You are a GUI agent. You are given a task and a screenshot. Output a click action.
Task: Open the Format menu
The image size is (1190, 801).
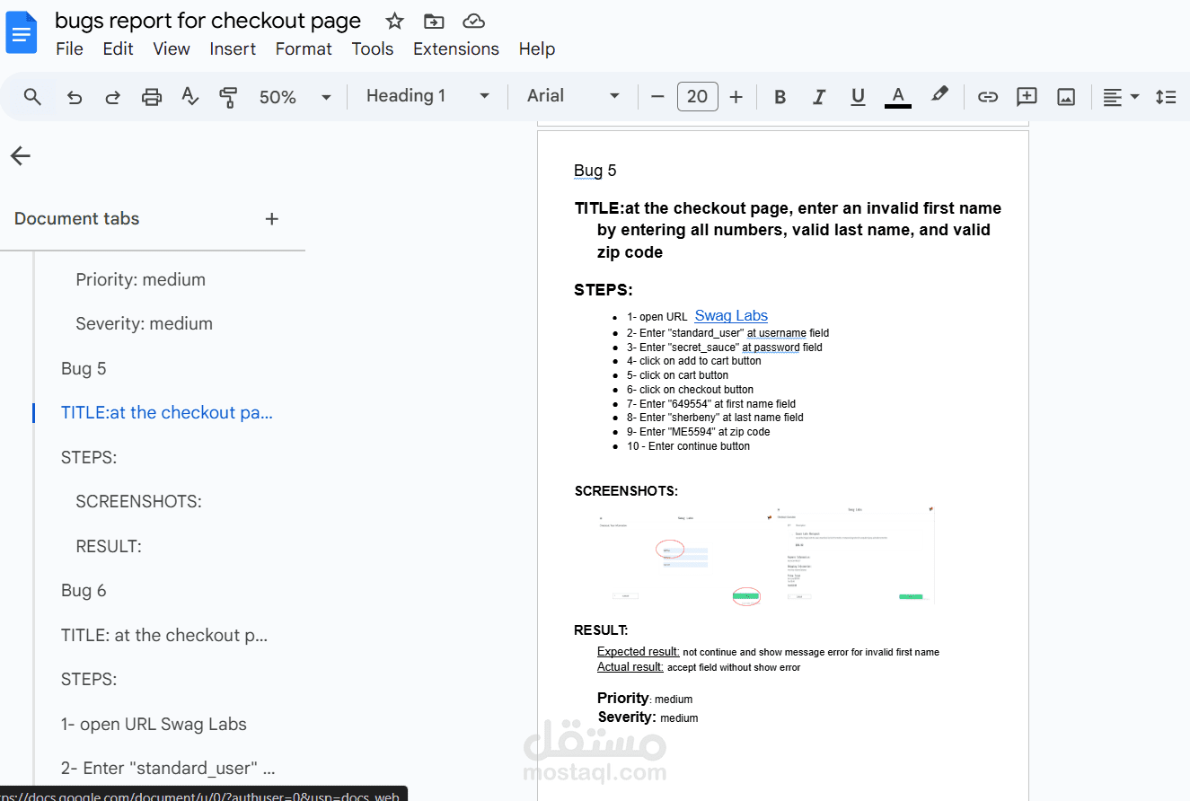[304, 48]
